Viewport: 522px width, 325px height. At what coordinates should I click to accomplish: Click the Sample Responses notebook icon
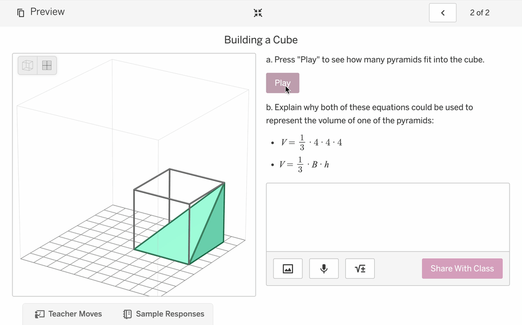coord(127,314)
